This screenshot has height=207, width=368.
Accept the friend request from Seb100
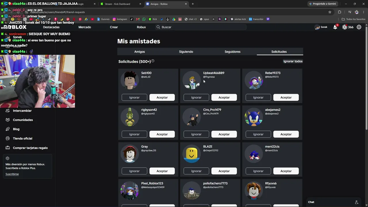click(x=162, y=97)
